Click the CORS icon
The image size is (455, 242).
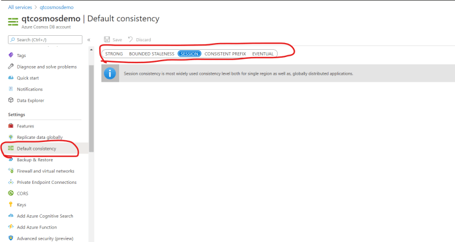point(11,193)
